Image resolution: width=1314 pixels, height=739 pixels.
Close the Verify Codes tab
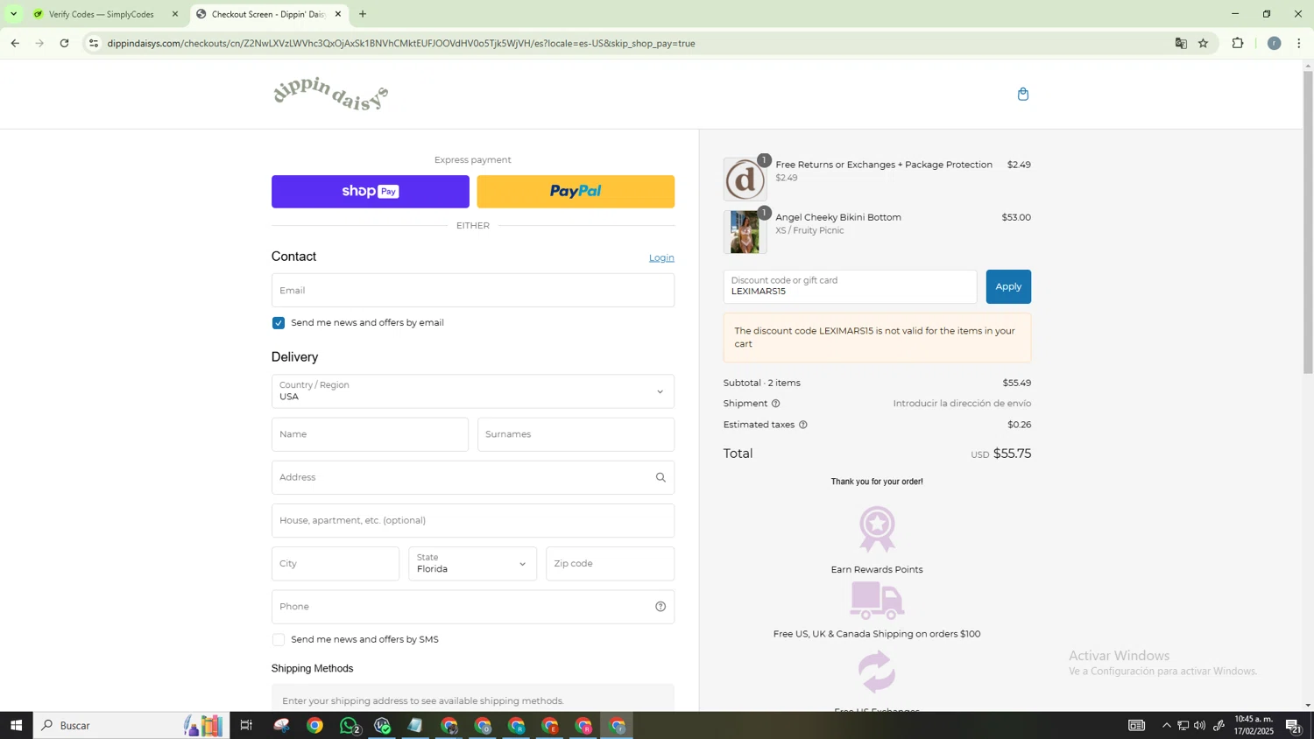coord(175,14)
